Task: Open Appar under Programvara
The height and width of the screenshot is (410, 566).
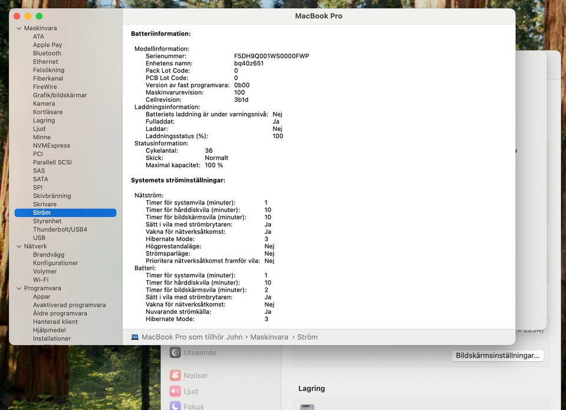Action: click(42, 297)
